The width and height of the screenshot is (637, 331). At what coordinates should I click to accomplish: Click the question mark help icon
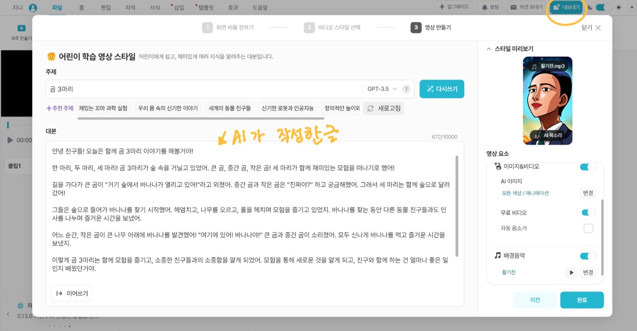406,89
